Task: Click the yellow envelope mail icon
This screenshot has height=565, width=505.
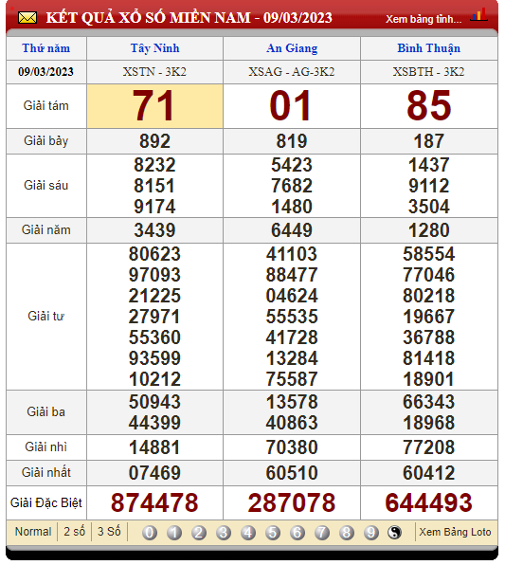Action: click(x=27, y=18)
